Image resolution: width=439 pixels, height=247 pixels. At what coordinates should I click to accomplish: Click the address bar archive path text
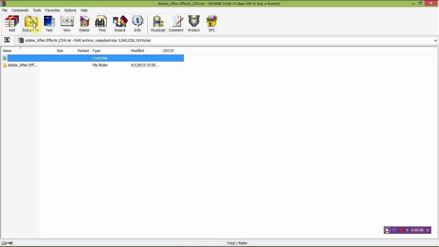(88, 40)
